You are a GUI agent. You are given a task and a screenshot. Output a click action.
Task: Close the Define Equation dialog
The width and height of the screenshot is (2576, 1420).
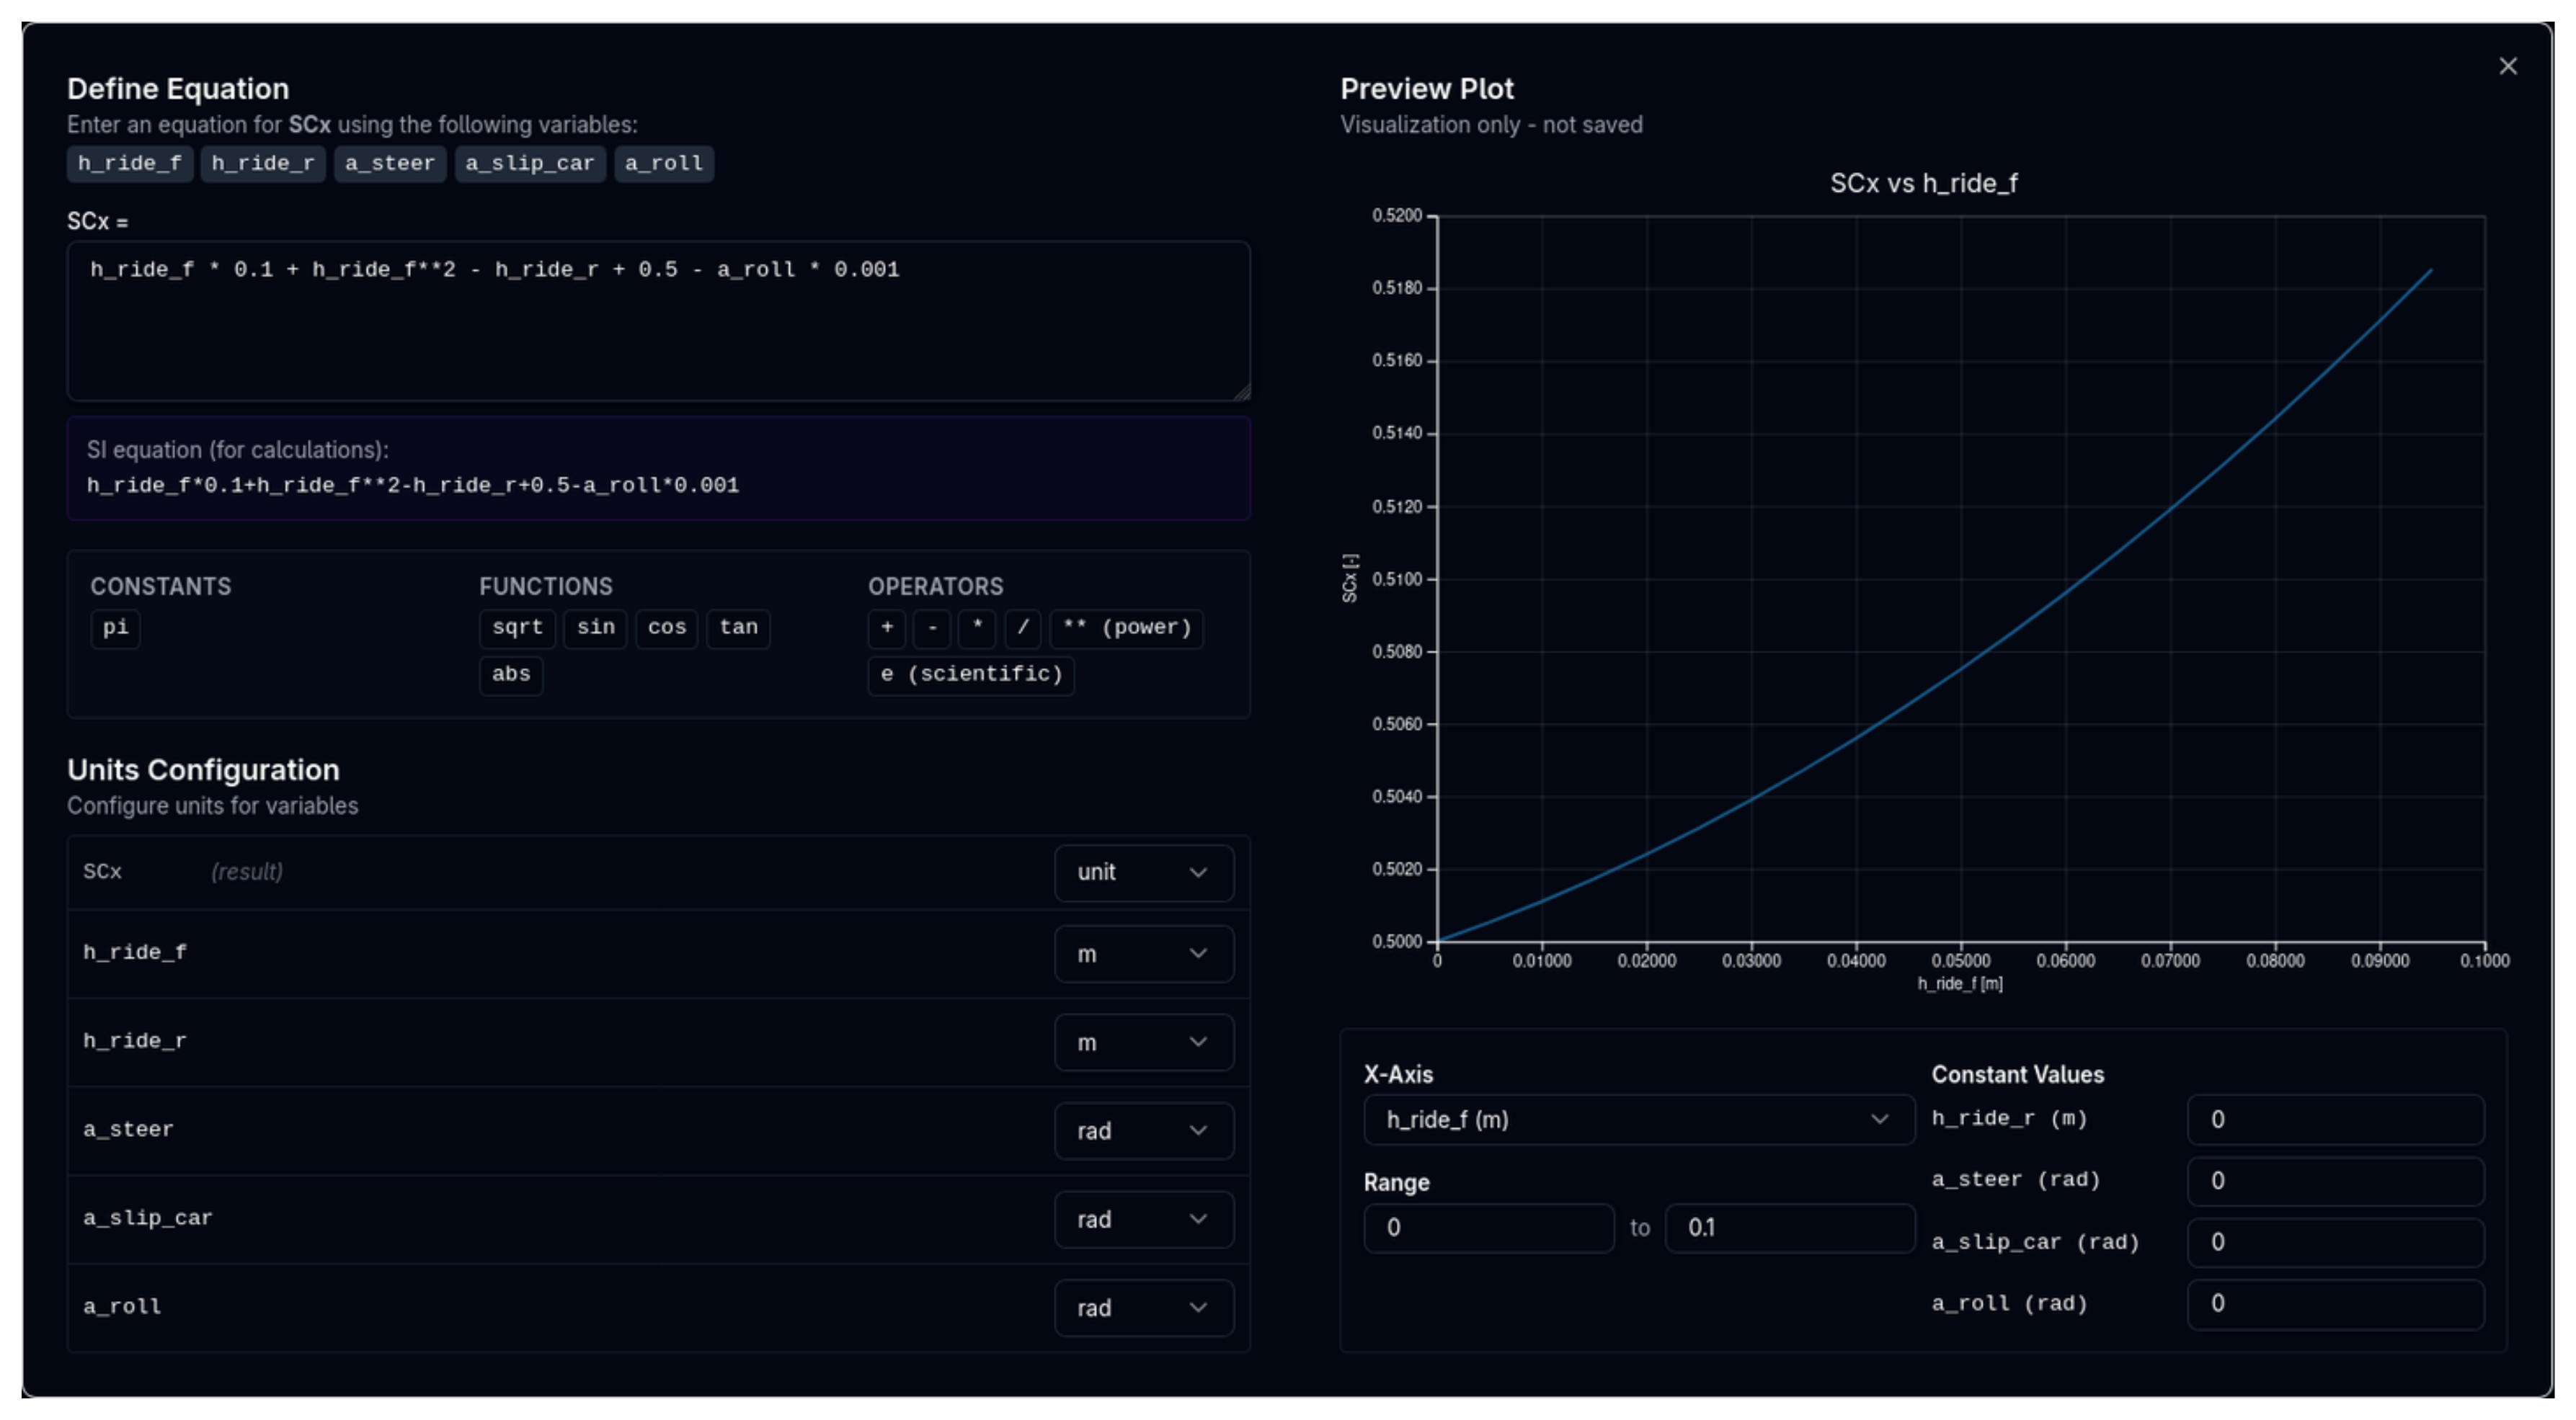(2507, 66)
